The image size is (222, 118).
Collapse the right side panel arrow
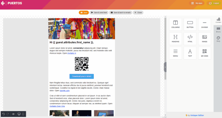click(165, 67)
